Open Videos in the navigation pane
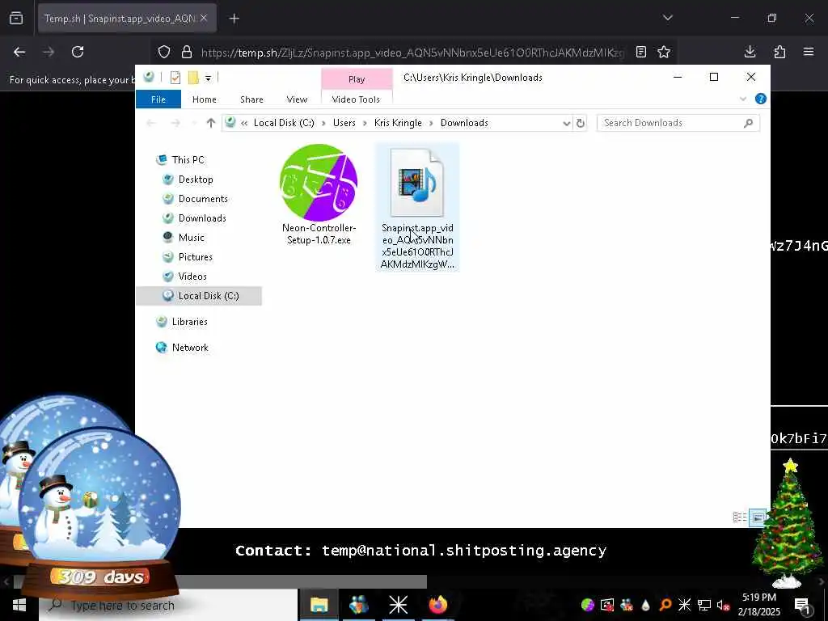Image resolution: width=828 pixels, height=621 pixels. coord(192,277)
